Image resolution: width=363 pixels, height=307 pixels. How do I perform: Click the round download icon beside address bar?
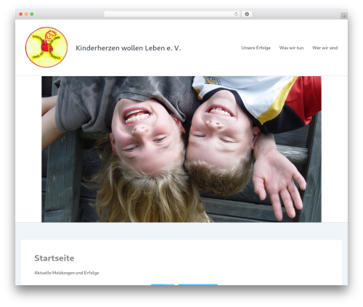(247, 15)
